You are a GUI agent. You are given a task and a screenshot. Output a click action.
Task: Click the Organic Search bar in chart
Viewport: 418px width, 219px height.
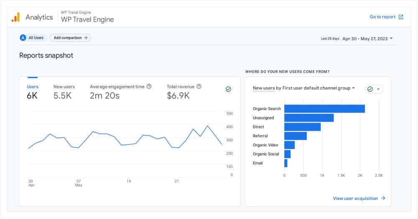pyautogui.click(x=324, y=109)
